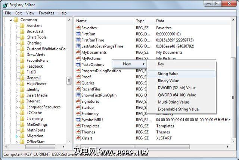Expand the Migration key
Viewport: 239px width, 160px height.
click(16, 136)
